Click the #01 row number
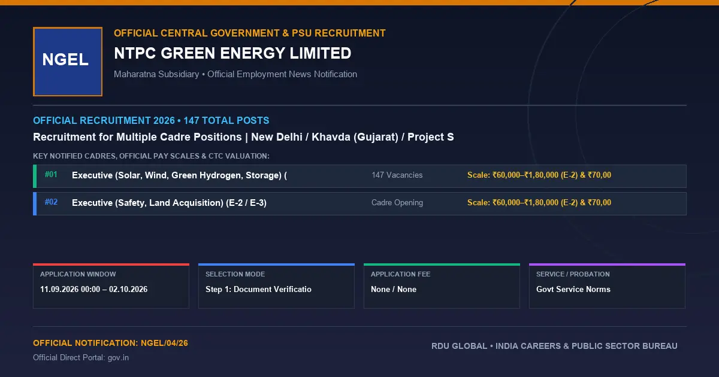The image size is (719, 377). [51, 175]
